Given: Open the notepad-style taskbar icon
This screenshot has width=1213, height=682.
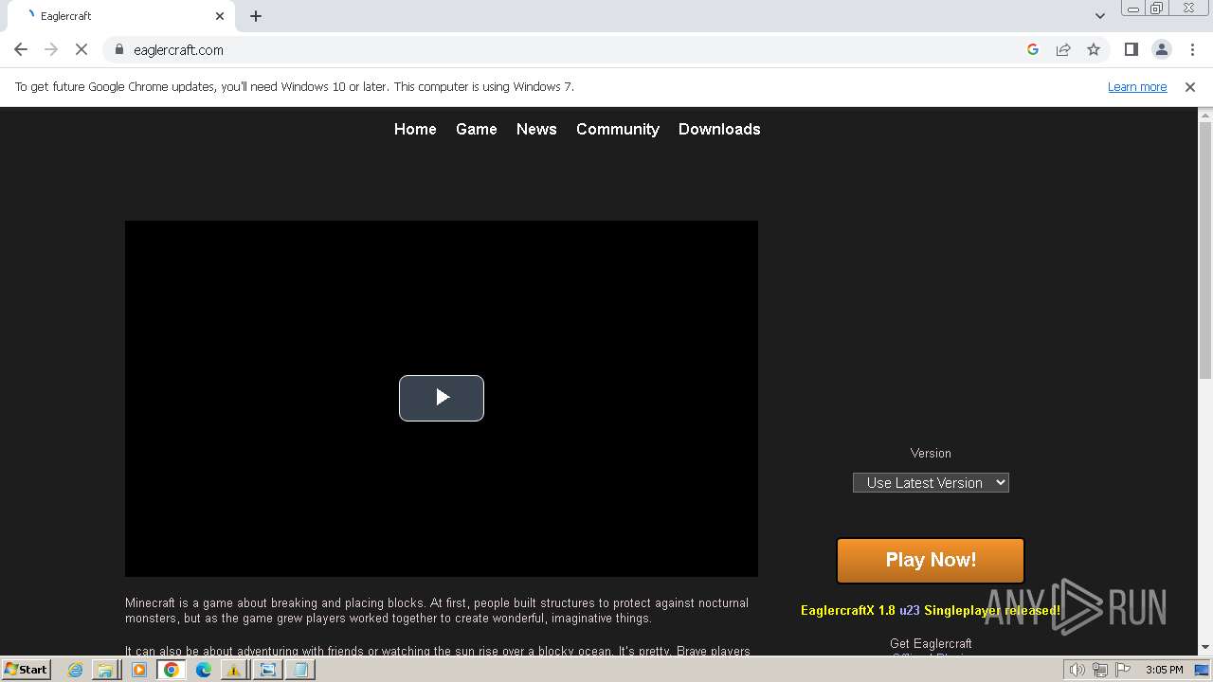Looking at the screenshot, I should [x=300, y=670].
